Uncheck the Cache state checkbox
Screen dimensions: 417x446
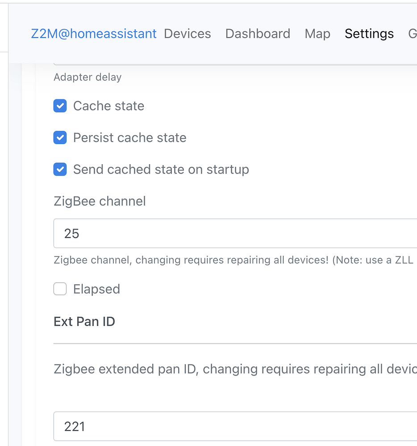(60, 106)
